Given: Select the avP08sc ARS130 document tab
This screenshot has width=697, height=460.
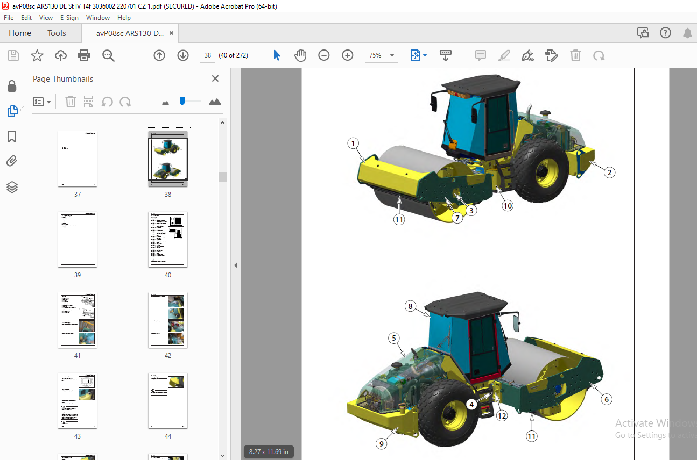Looking at the screenshot, I should (x=130, y=33).
